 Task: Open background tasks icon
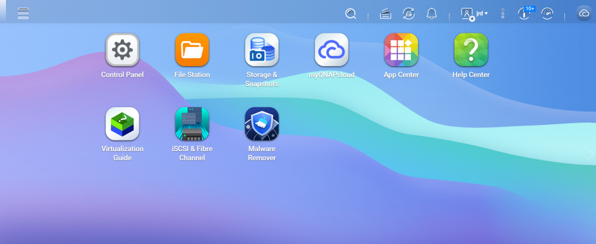[386, 14]
